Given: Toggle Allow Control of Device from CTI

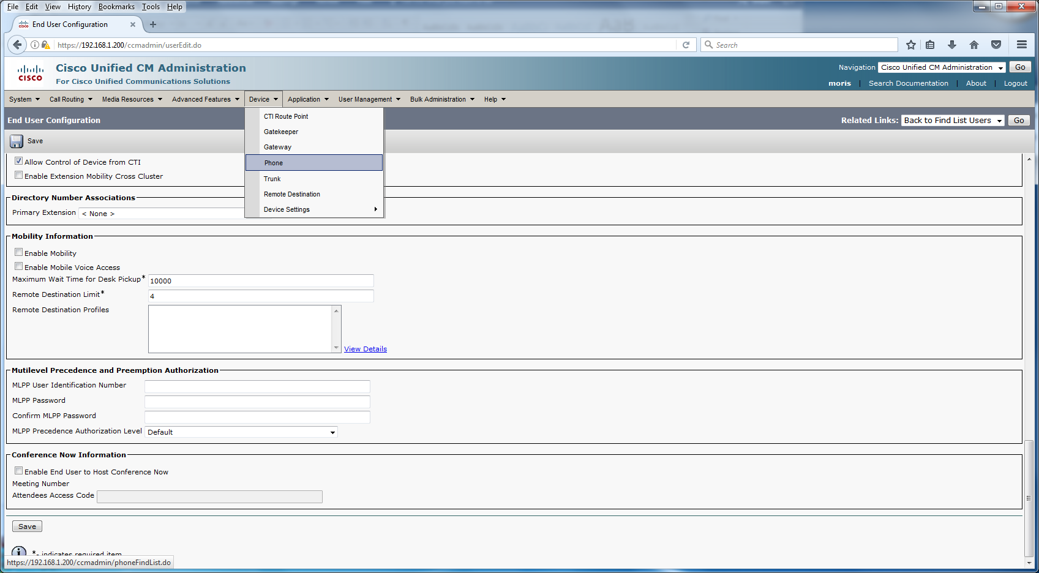Looking at the screenshot, I should point(19,161).
